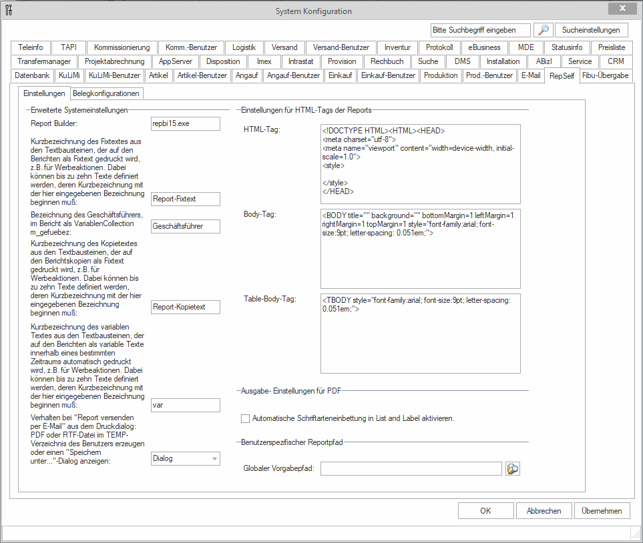This screenshot has width=643, height=543.
Task: Click the Report-Fixtext input field
Action: (186, 199)
